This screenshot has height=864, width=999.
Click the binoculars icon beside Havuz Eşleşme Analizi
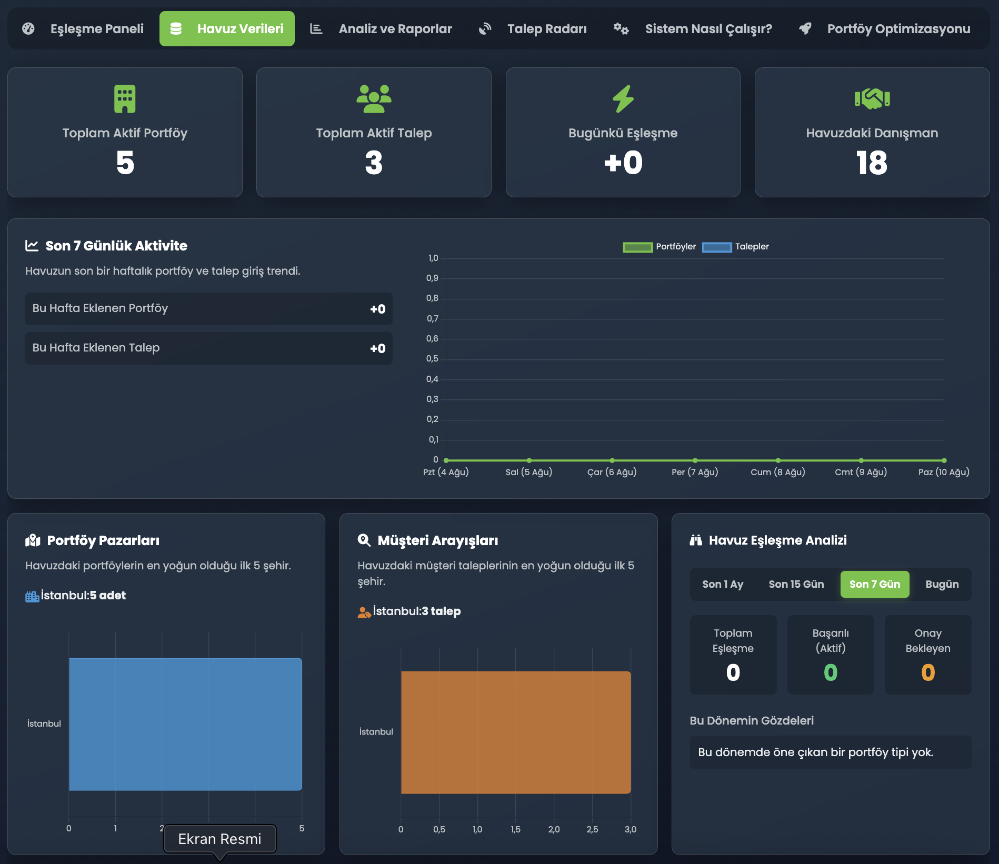tap(696, 540)
